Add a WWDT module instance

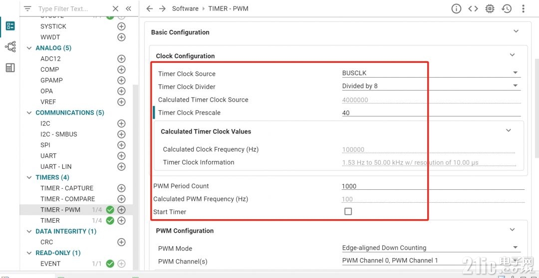121,37
